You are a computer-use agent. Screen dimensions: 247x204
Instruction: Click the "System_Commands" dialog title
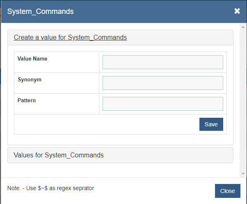click(x=41, y=11)
